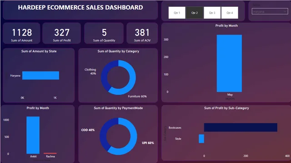Image resolution: width=291 pixels, height=163 pixels.
Task: Click the 'Bookcases' axis label
Action: (175, 128)
